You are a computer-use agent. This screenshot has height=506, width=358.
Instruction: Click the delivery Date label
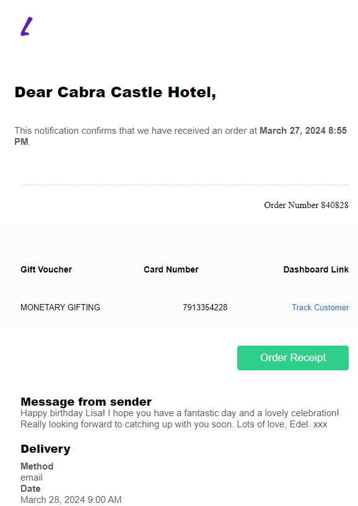point(31,489)
